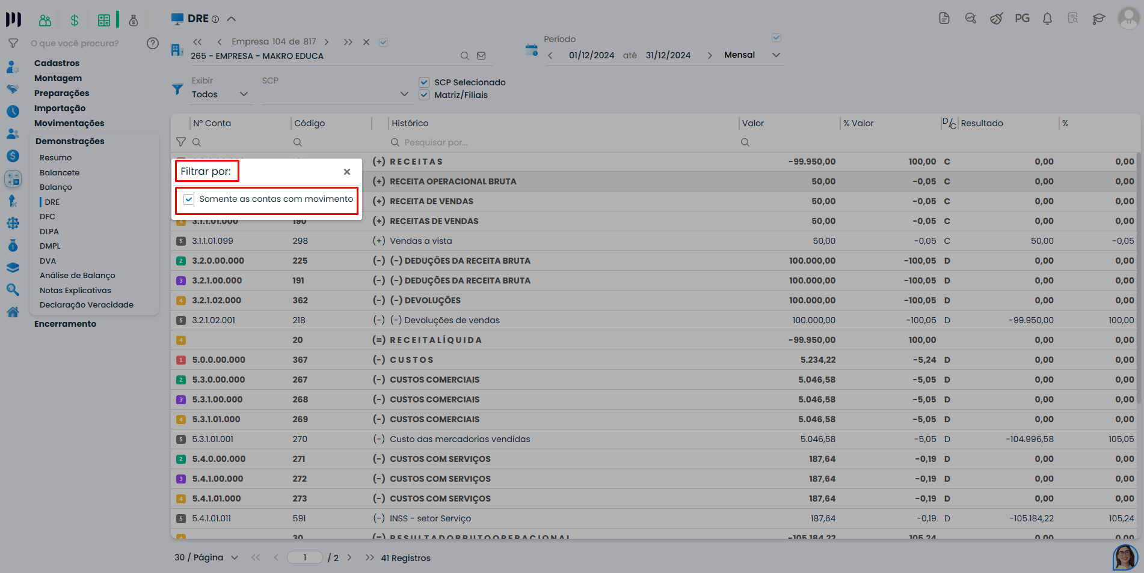Open the Mensal period dropdown
Image resolution: width=1144 pixels, height=573 pixels.
point(752,55)
